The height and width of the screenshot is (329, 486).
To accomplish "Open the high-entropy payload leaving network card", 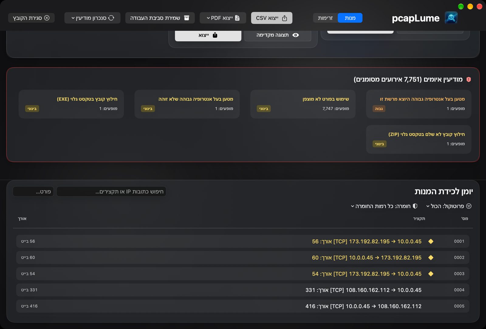I will click(x=419, y=104).
